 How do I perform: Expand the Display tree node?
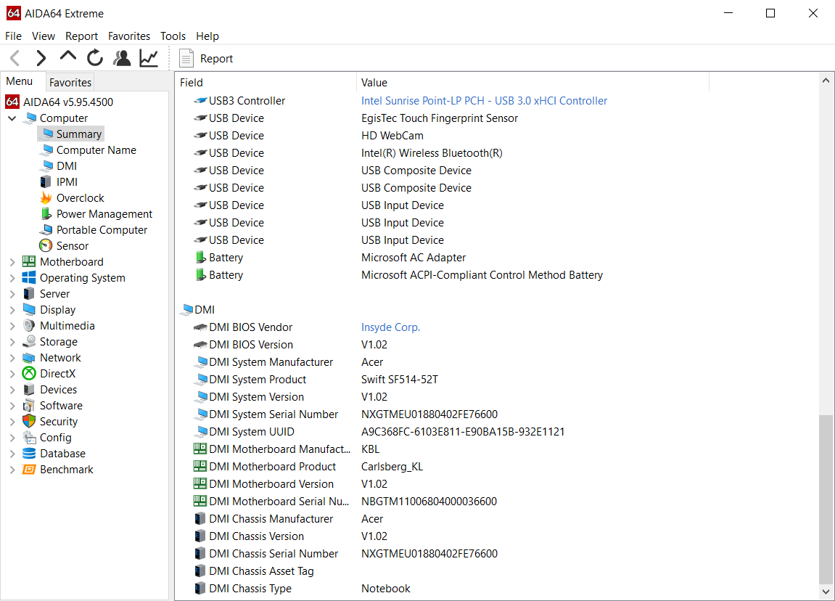point(12,309)
